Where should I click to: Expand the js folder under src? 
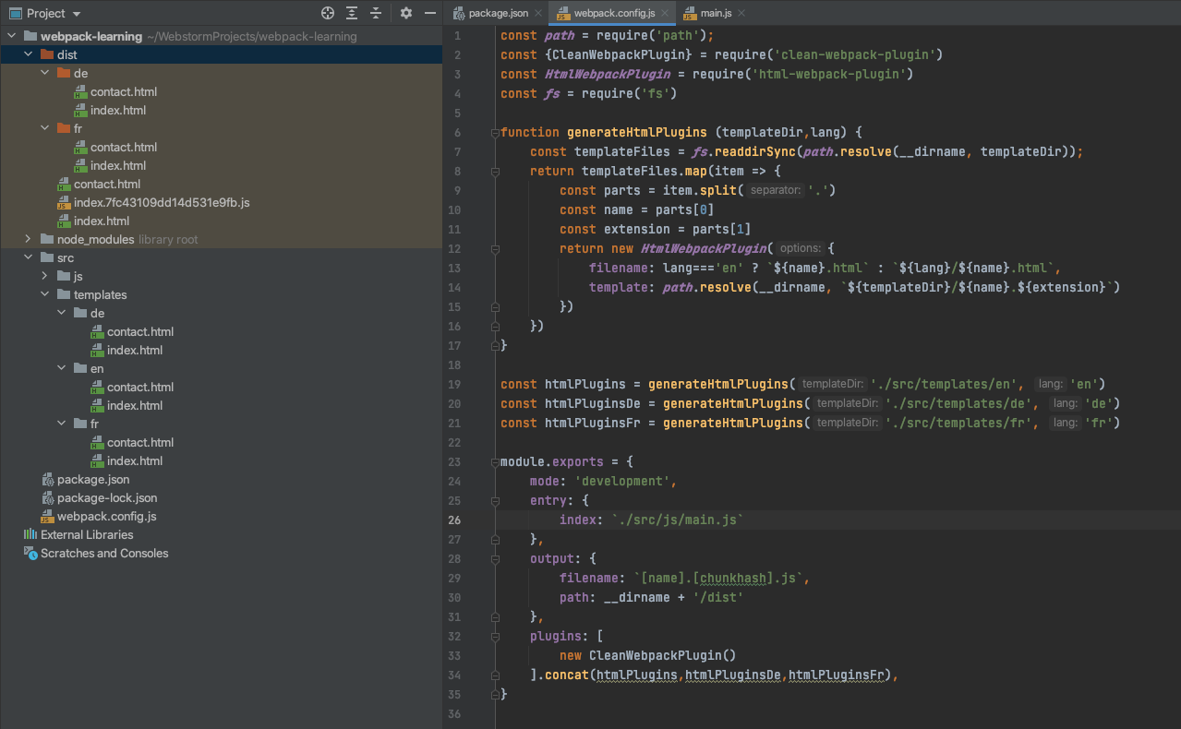point(45,277)
